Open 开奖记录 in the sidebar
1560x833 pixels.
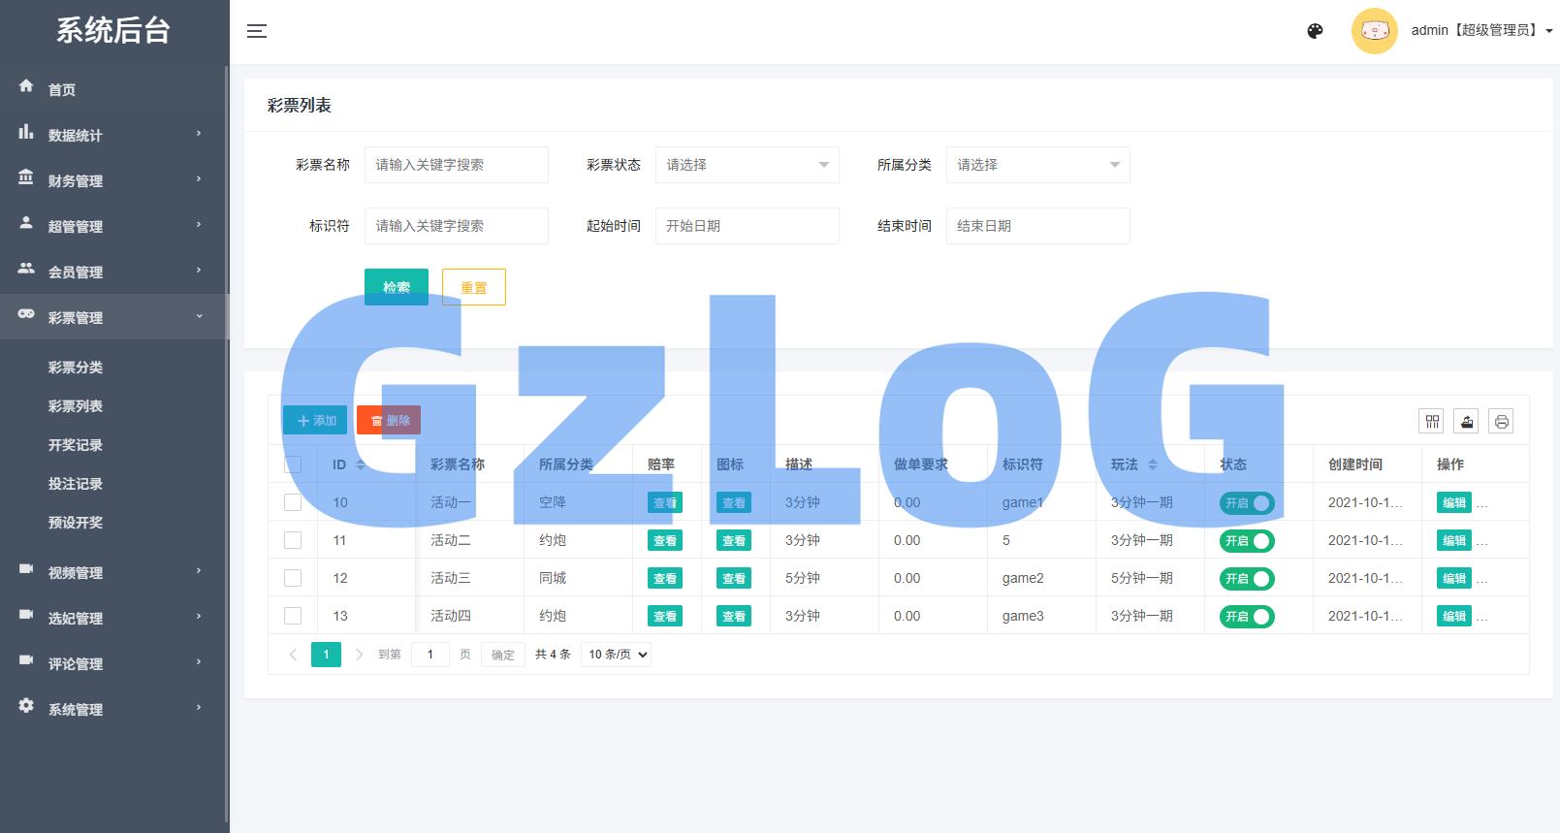tap(76, 445)
